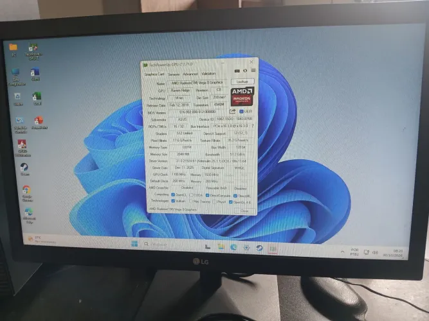
Task: Toggle the Ray Tracing checkbox
Action: click(x=191, y=202)
